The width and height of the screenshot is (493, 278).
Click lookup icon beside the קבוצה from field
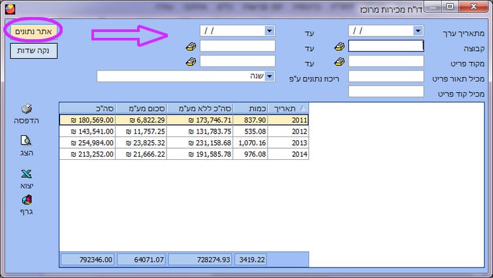340,46
